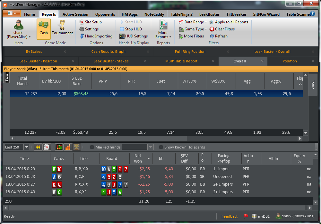
Task: Click the red flag status icon
Action: click(246, 216)
